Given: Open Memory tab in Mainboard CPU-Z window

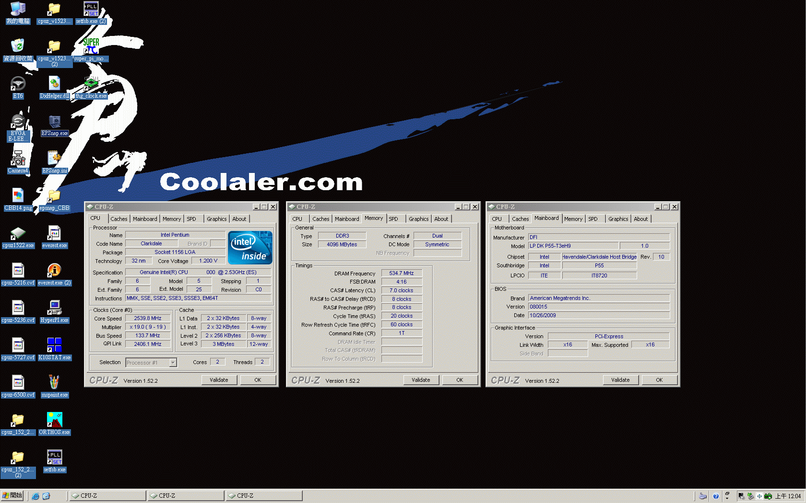Looking at the screenshot, I should pos(573,219).
